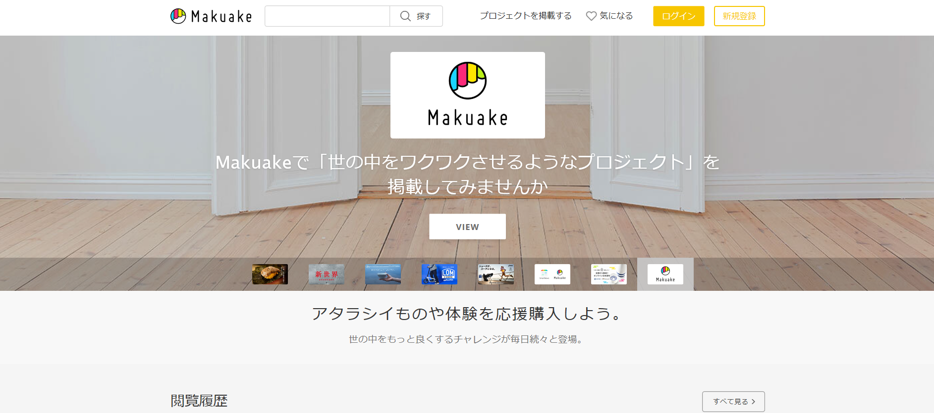
Task: Open 気になる favorites link
Action: tap(609, 16)
